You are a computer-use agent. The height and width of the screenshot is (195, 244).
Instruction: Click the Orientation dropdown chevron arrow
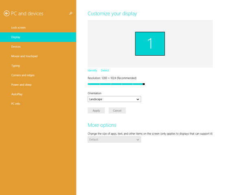click(138, 99)
